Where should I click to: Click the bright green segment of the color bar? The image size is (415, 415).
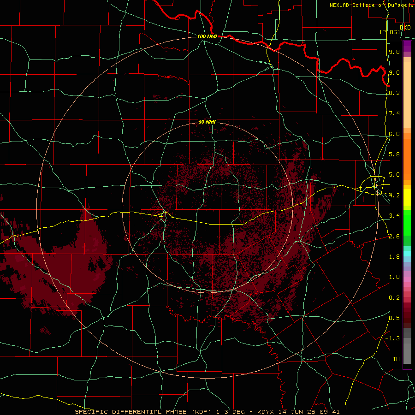click(x=407, y=223)
